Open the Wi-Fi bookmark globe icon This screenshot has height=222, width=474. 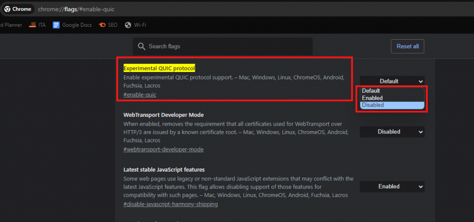tap(128, 25)
